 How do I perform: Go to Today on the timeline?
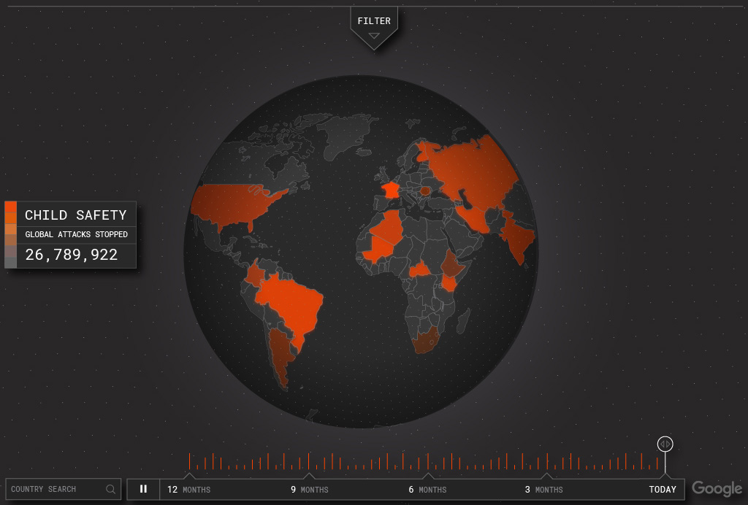click(663, 489)
